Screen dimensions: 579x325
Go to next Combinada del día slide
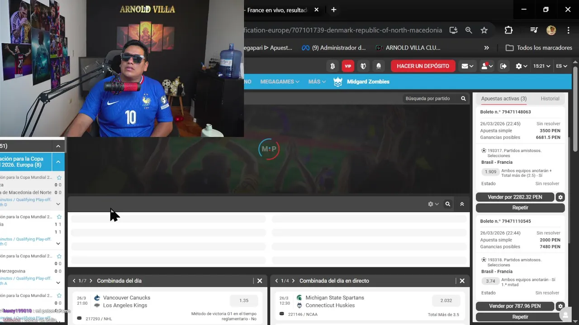point(91,281)
